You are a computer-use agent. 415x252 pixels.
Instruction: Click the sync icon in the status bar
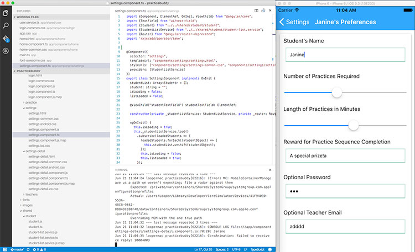(x=28, y=249)
